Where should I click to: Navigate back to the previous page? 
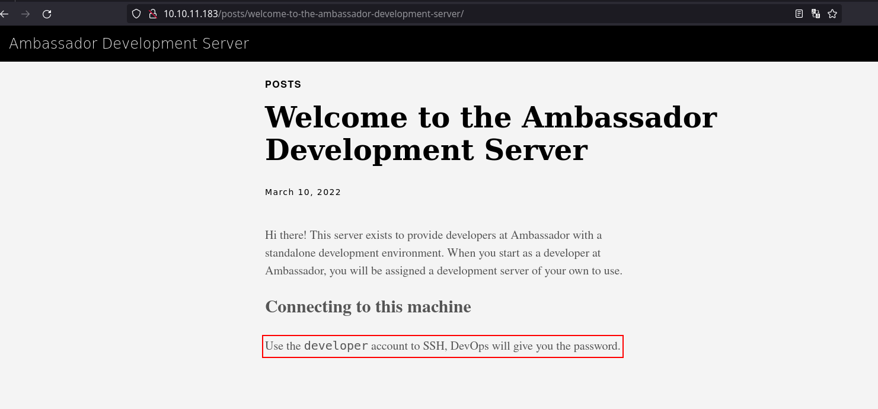5,13
